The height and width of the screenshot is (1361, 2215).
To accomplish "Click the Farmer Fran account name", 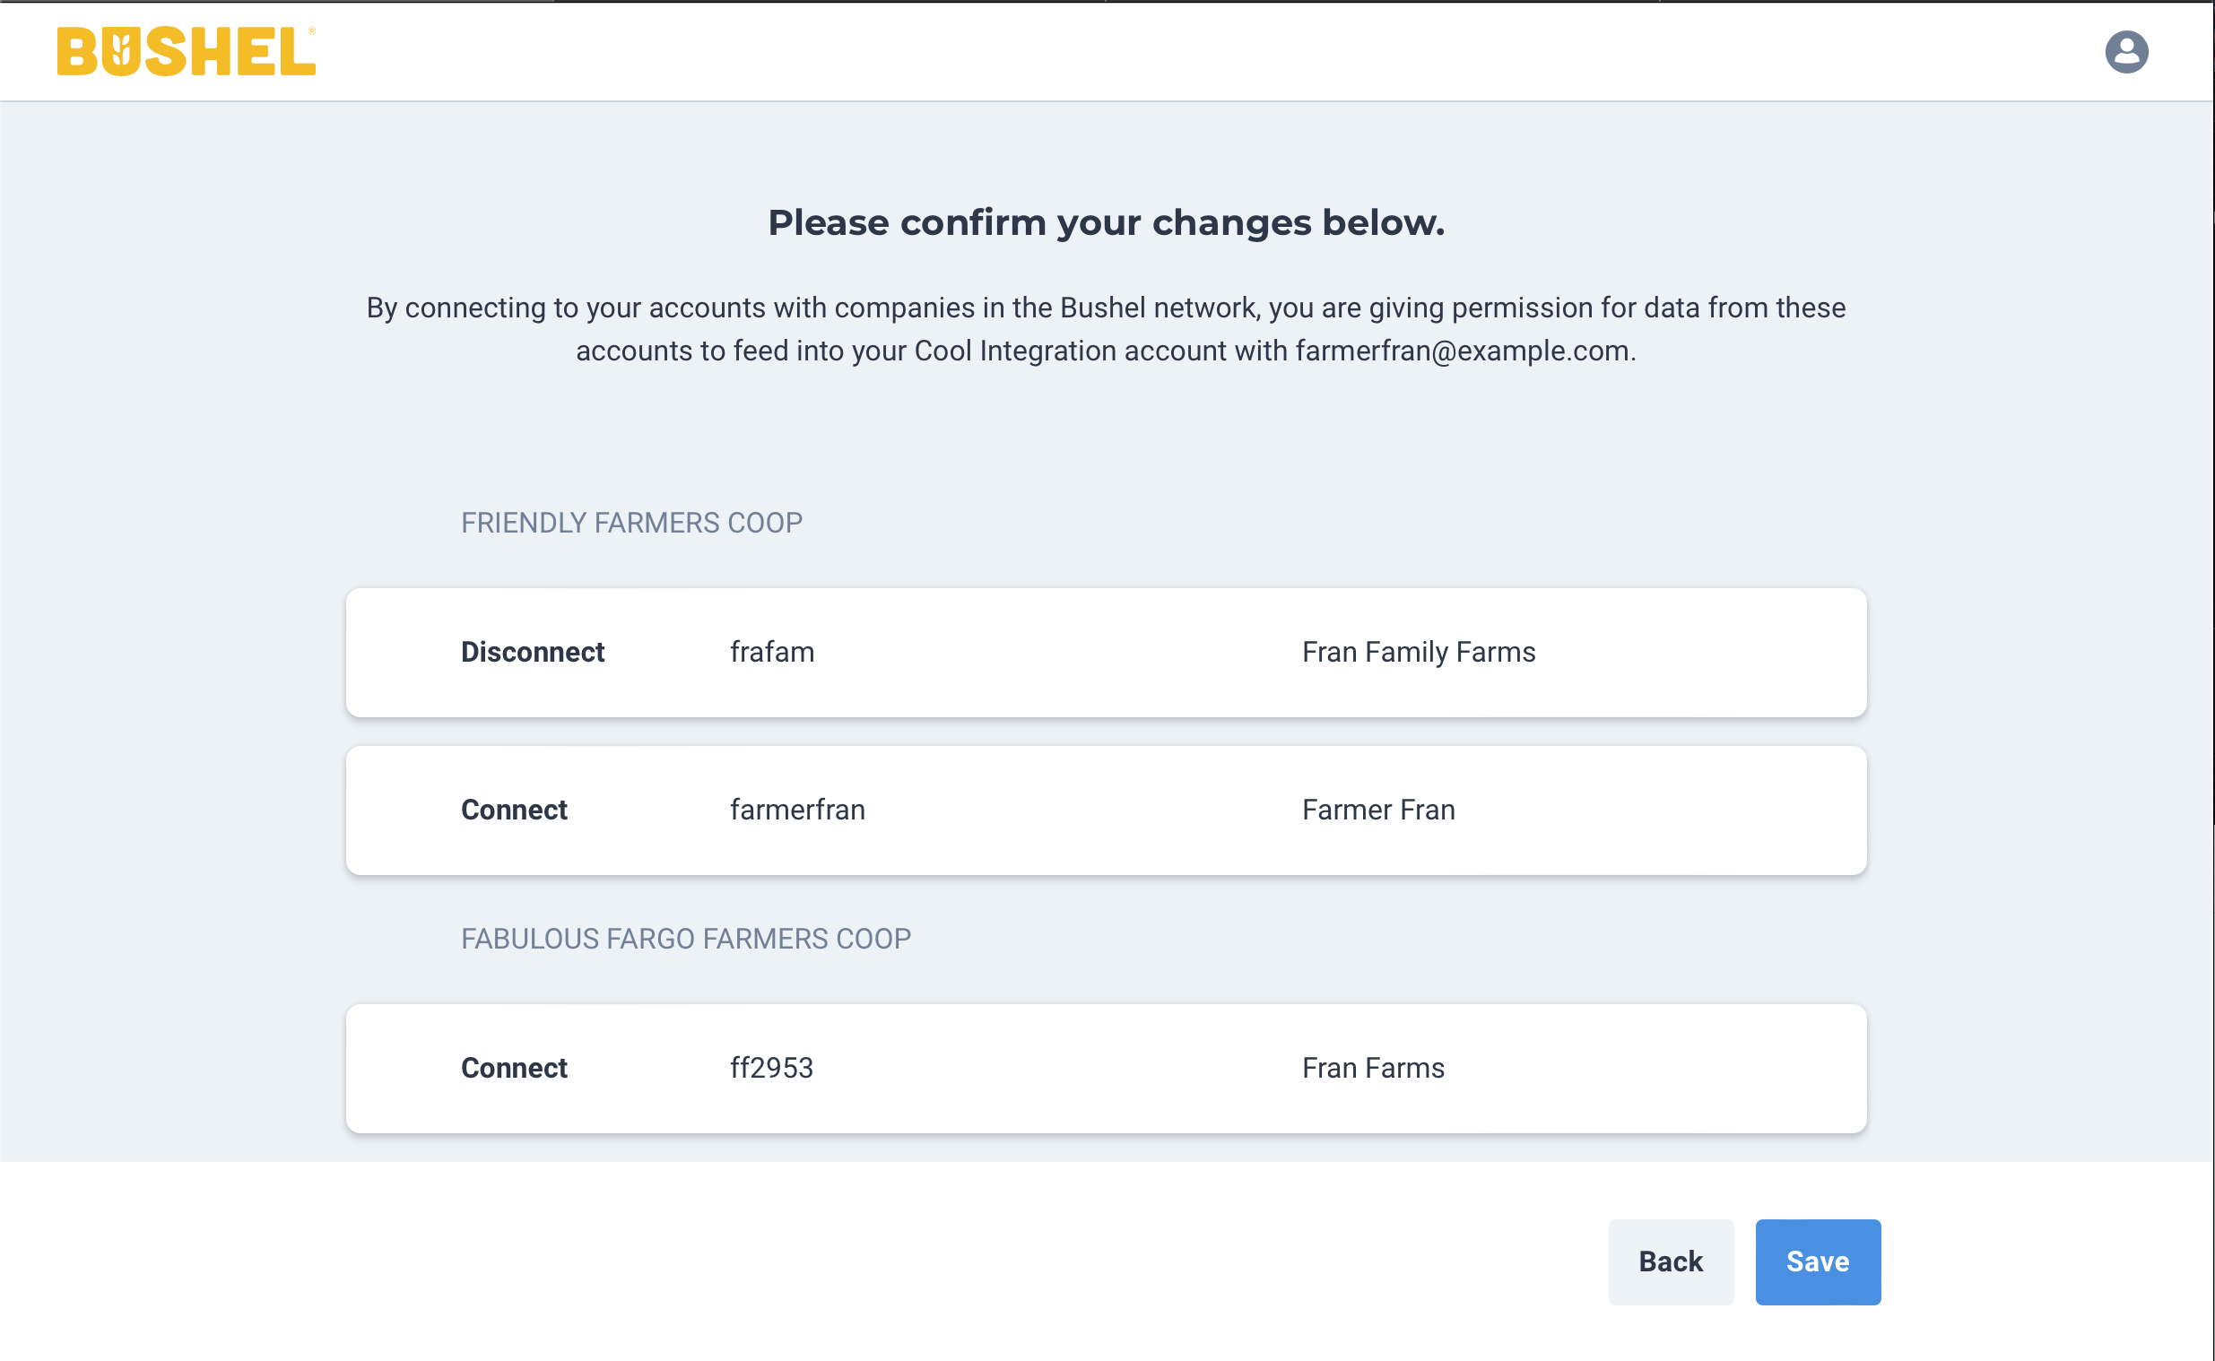I will coord(1377,811).
